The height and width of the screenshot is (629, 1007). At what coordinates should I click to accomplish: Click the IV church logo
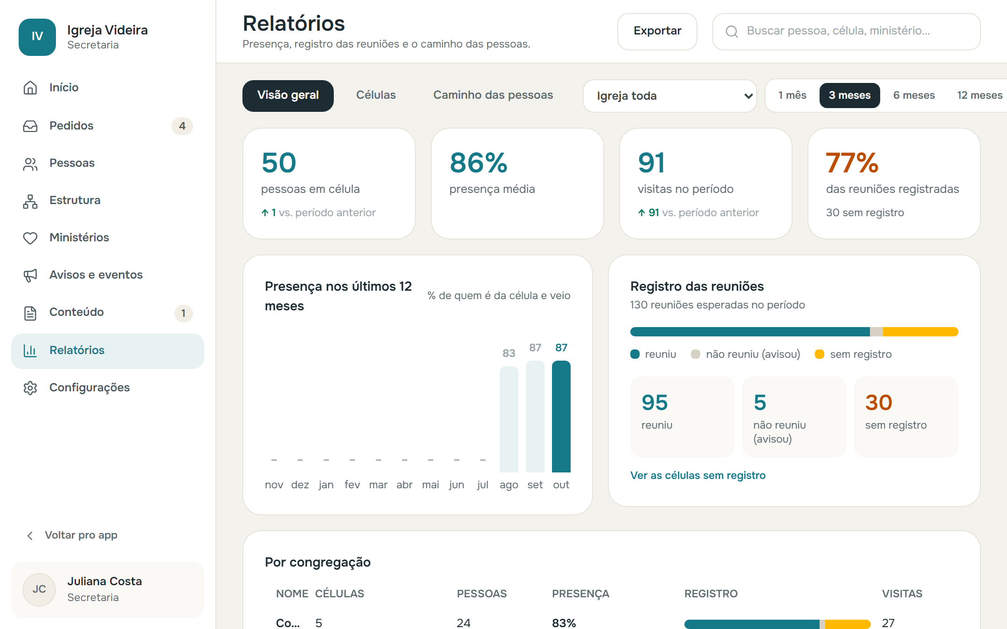(37, 37)
